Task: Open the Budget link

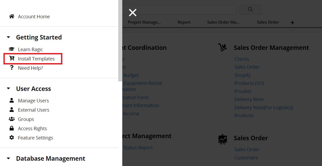Action: pyautogui.click(x=131, y=75)
